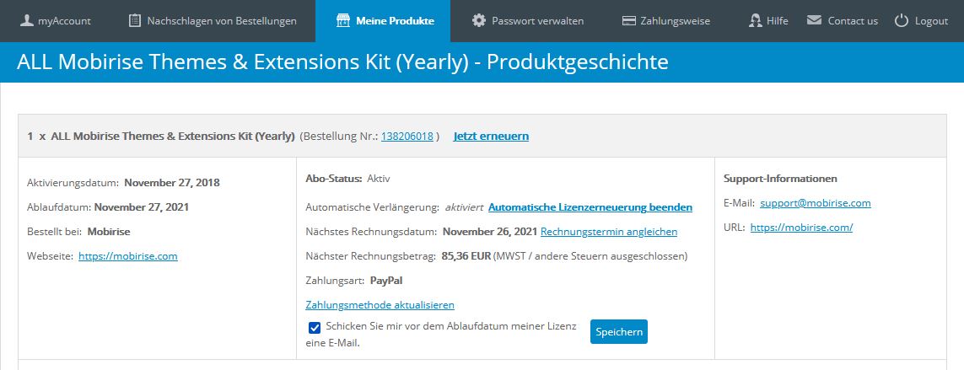Image resolution: width=964 pixels, height=370 pixels.
Task: Open order number 138206018 link
Action: 407,136
